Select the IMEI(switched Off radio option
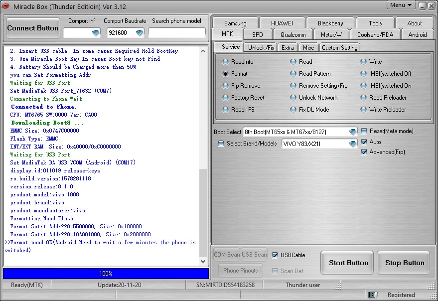 pyautogui.click(x=363, y=74)
